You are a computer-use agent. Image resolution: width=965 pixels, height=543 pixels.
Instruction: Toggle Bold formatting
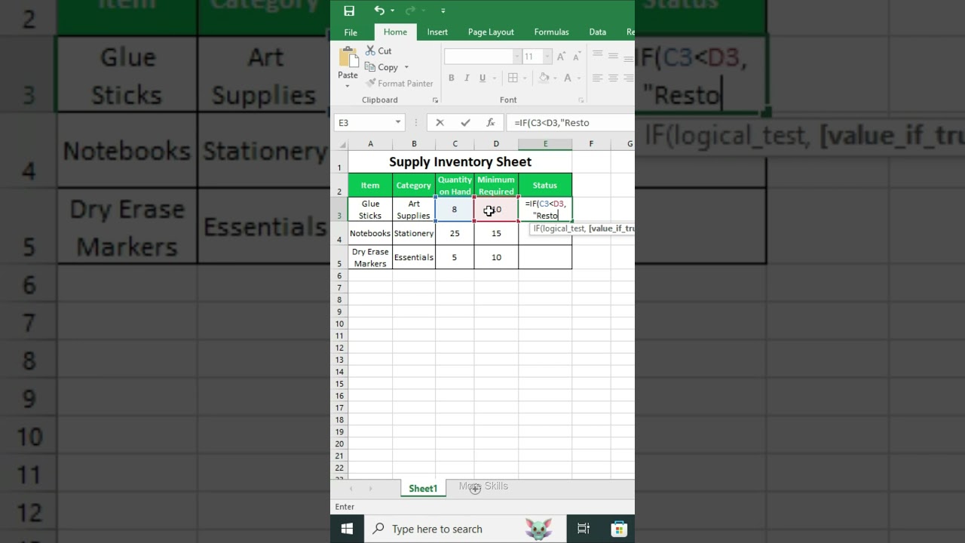[451, 78]
